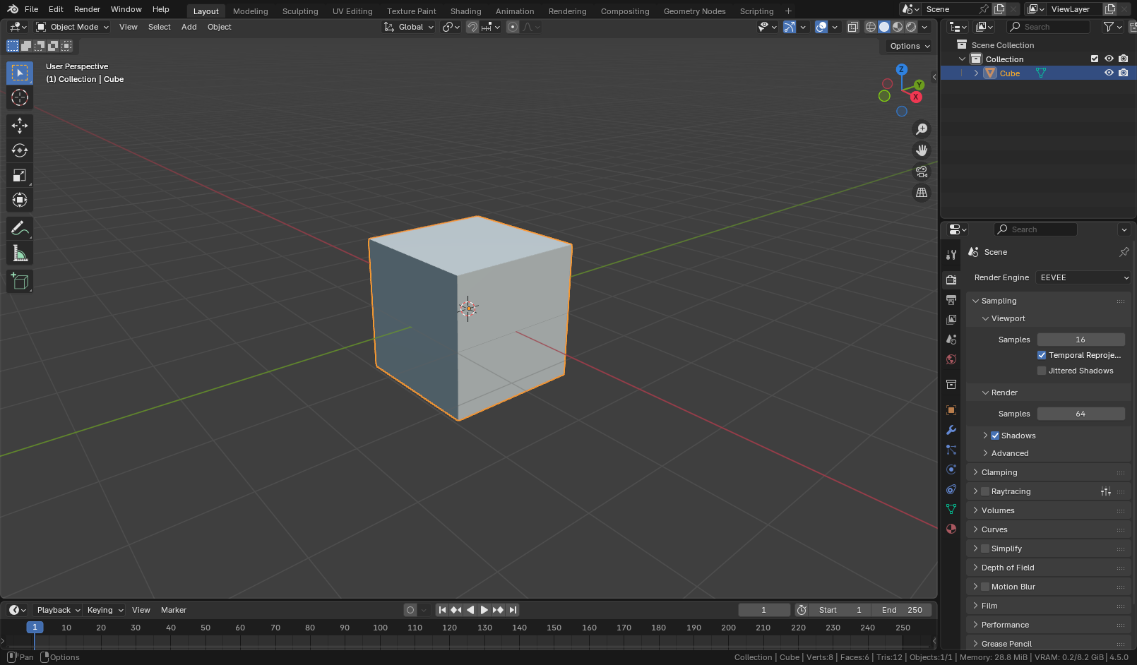
Task: Open the Material properties tab
Action: tap(951, 529)
